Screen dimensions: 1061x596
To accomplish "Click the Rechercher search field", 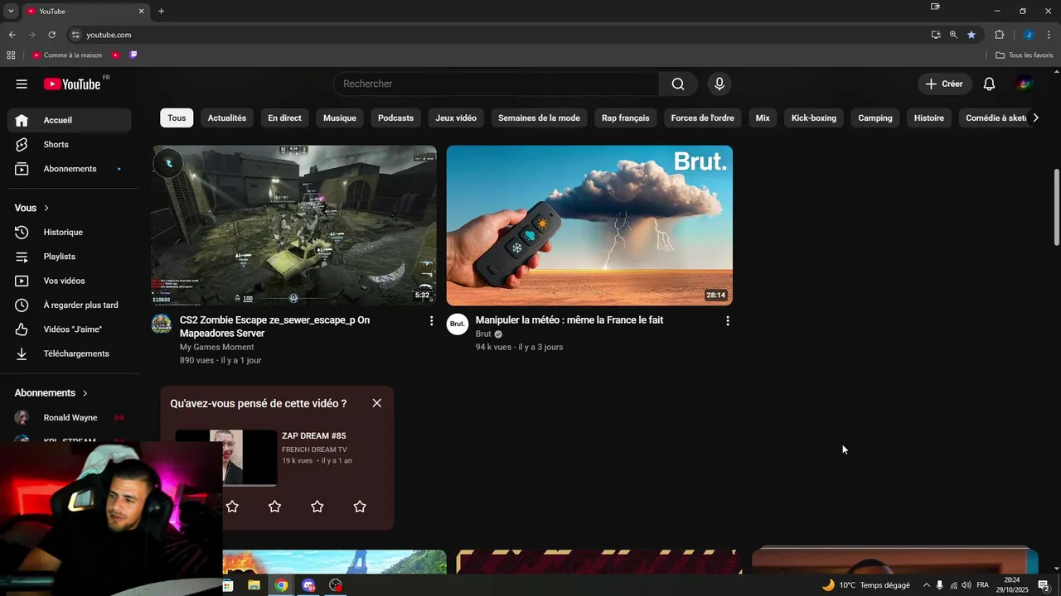I will click(497, 84).
